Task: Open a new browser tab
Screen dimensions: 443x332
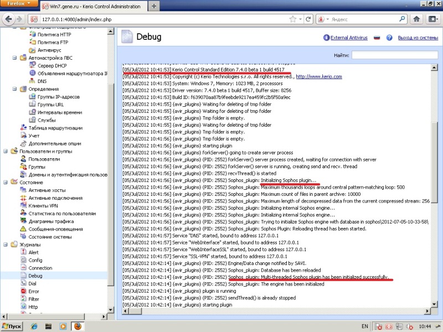Action: 154,6
